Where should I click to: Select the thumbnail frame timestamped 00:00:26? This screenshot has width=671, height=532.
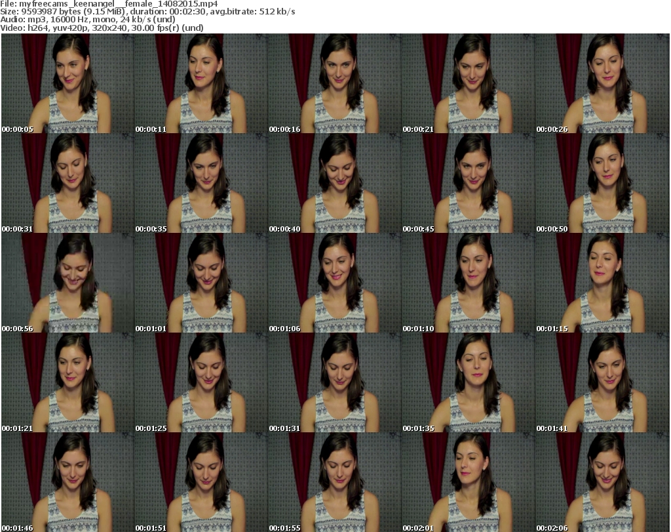[x=602, y=83]
